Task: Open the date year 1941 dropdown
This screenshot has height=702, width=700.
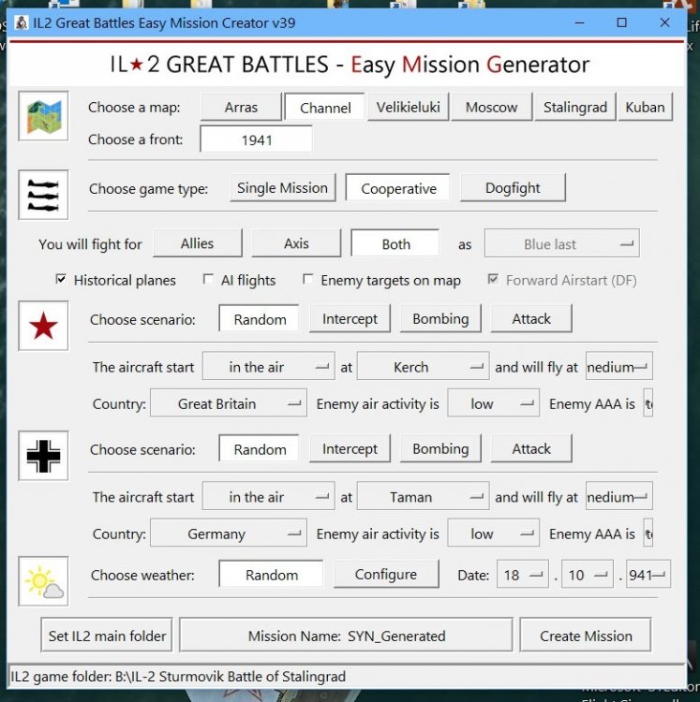Action: click(648, 574)
